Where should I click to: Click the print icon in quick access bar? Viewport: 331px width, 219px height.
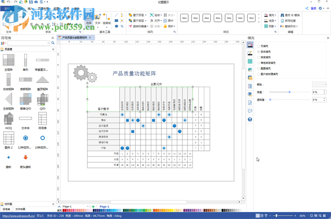[36, 2]
